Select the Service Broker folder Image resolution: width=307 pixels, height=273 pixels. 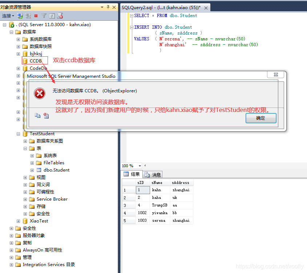[x=52, y=199]
